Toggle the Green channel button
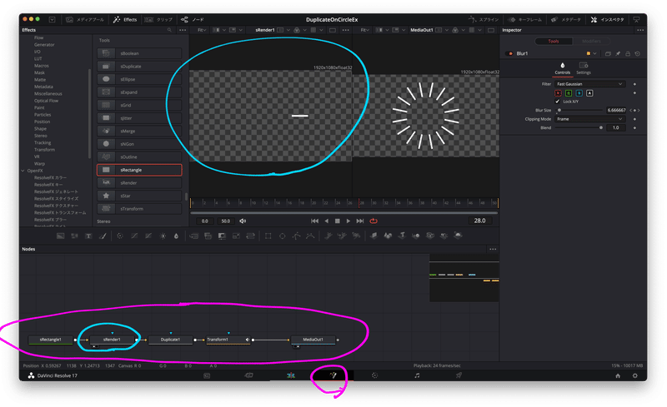 [x=569, y=93]
